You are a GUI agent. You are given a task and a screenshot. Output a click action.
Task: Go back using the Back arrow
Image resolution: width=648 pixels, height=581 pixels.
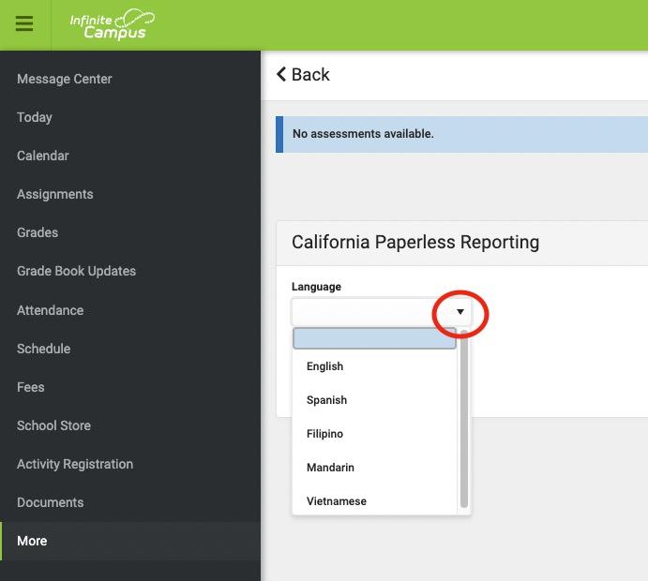pos(302,75)
